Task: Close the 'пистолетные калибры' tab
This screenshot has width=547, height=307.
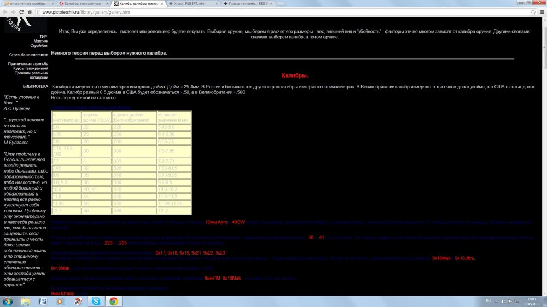Action: [x=53, y=3]
